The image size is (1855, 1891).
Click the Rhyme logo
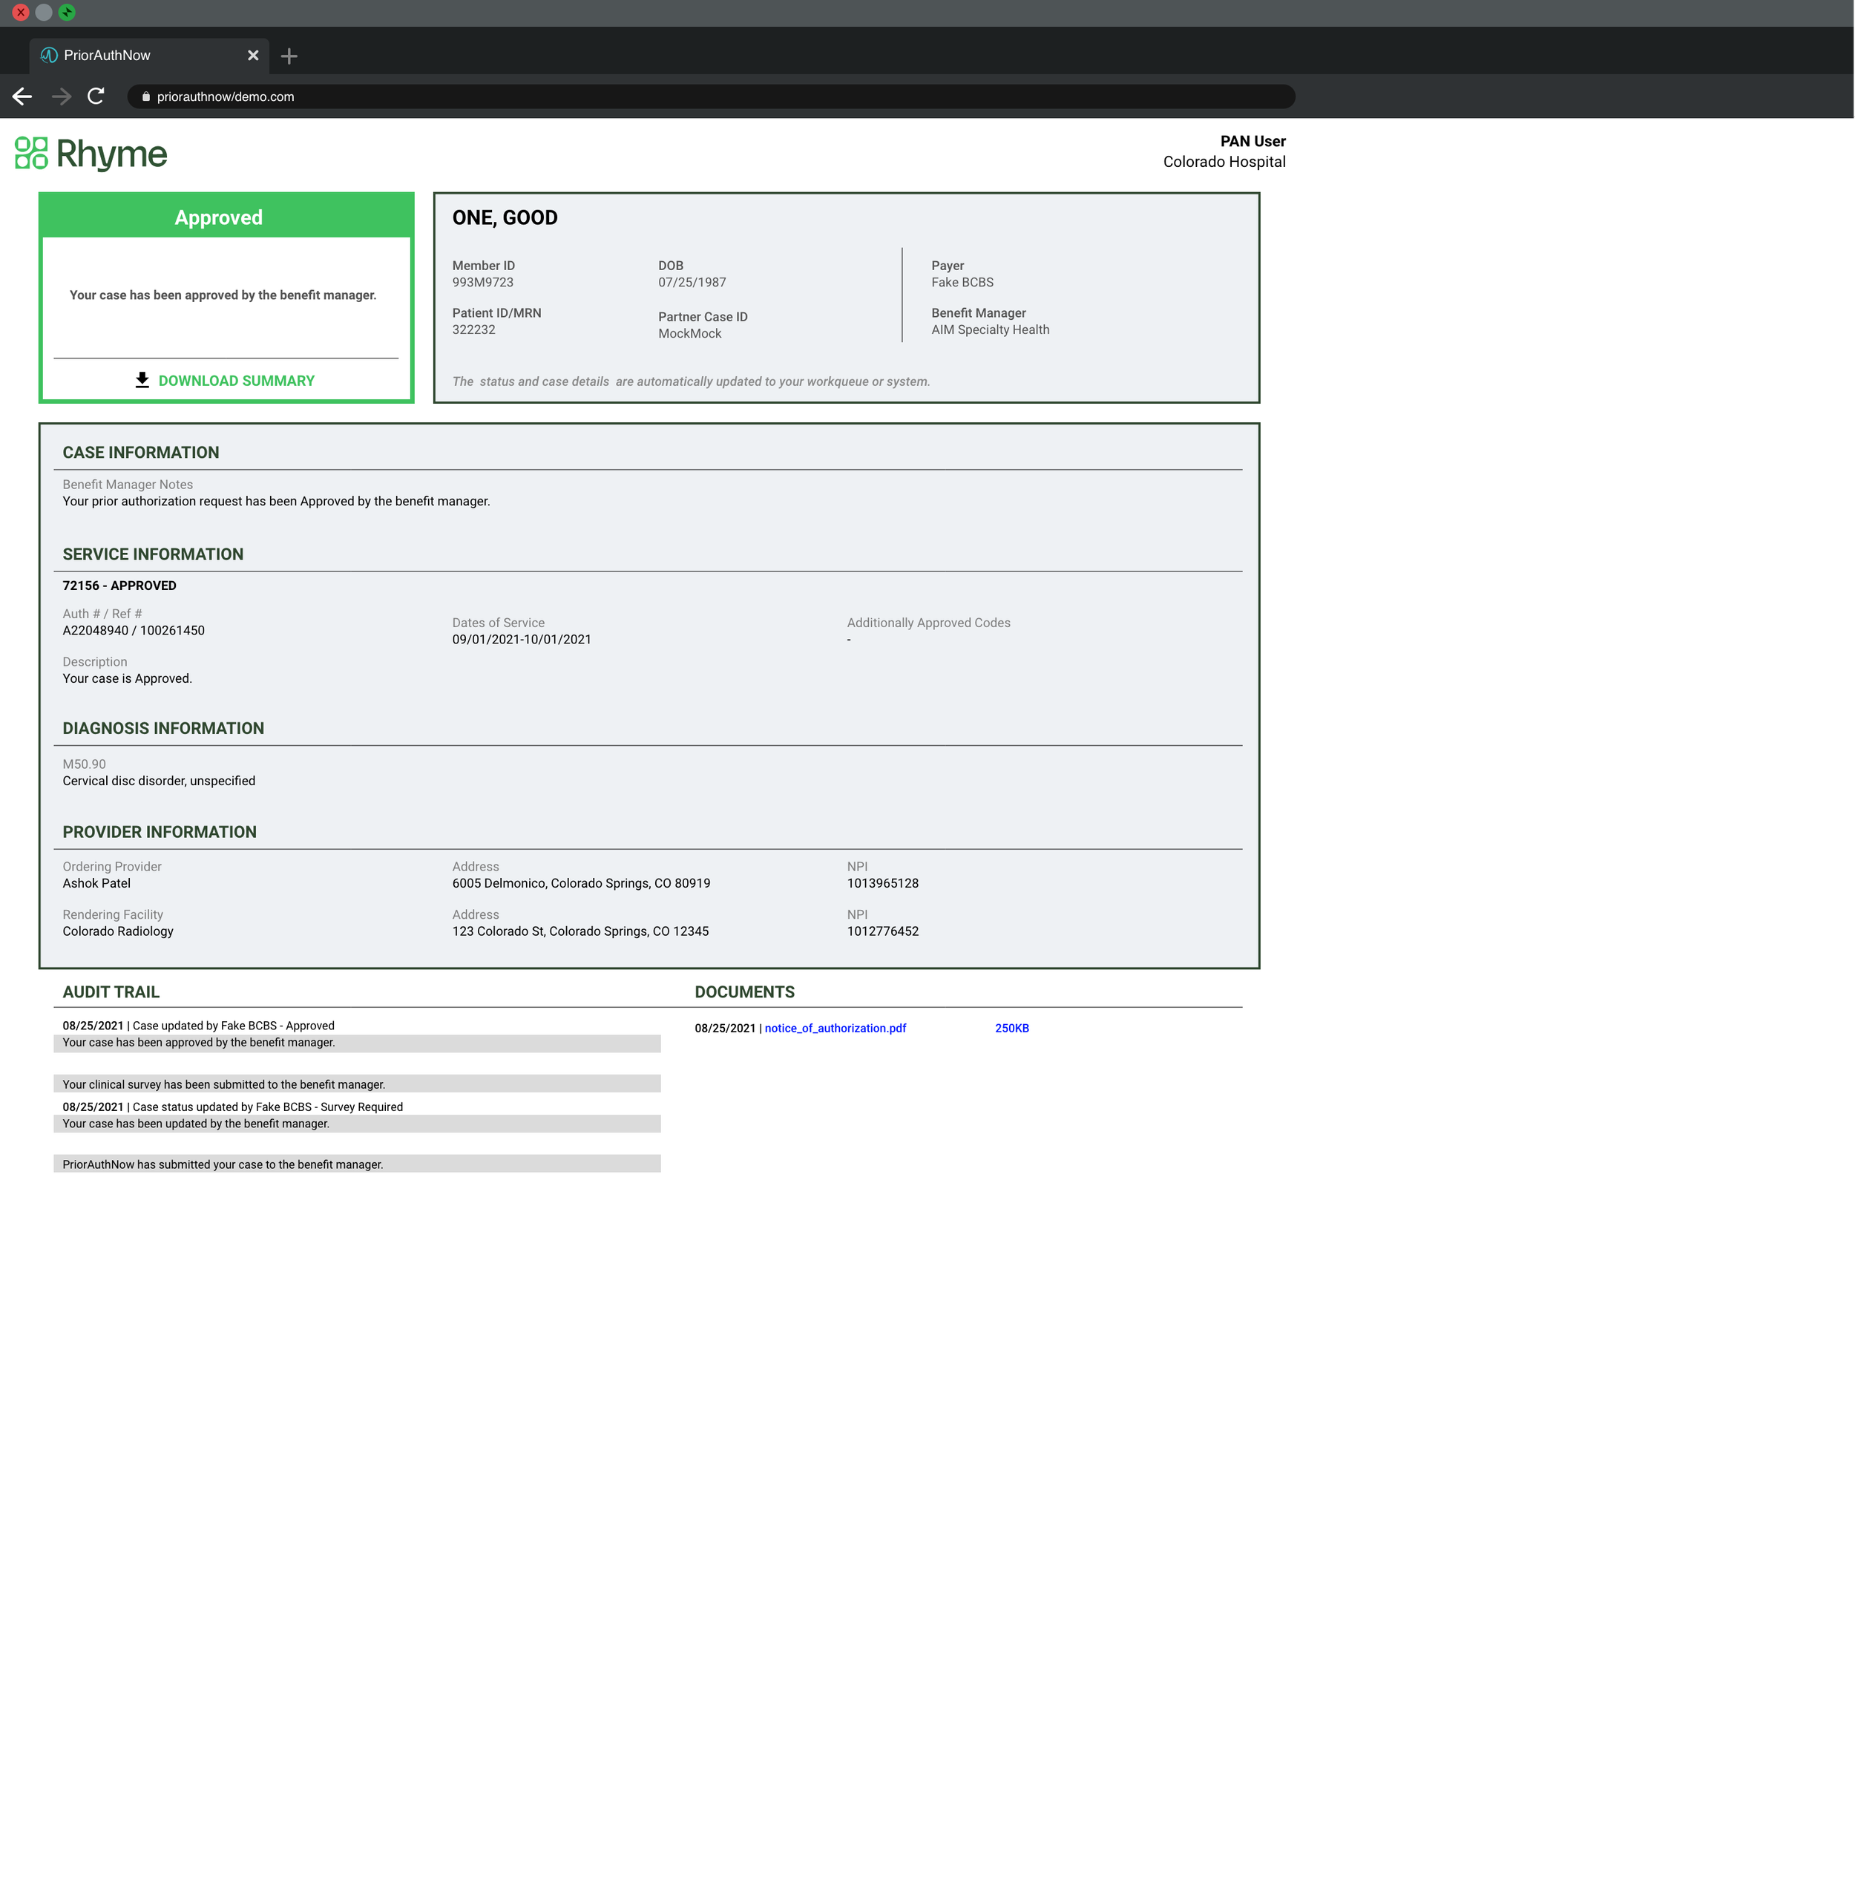[x=91, y=154]
